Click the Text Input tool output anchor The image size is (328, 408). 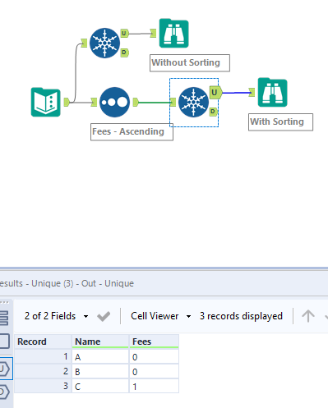[x=67, y=102]
